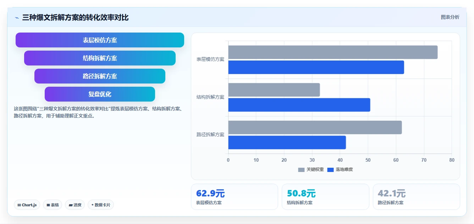
Task: Click the title 三种爆文拆解方案的转化效率对比
Action: 75,17
